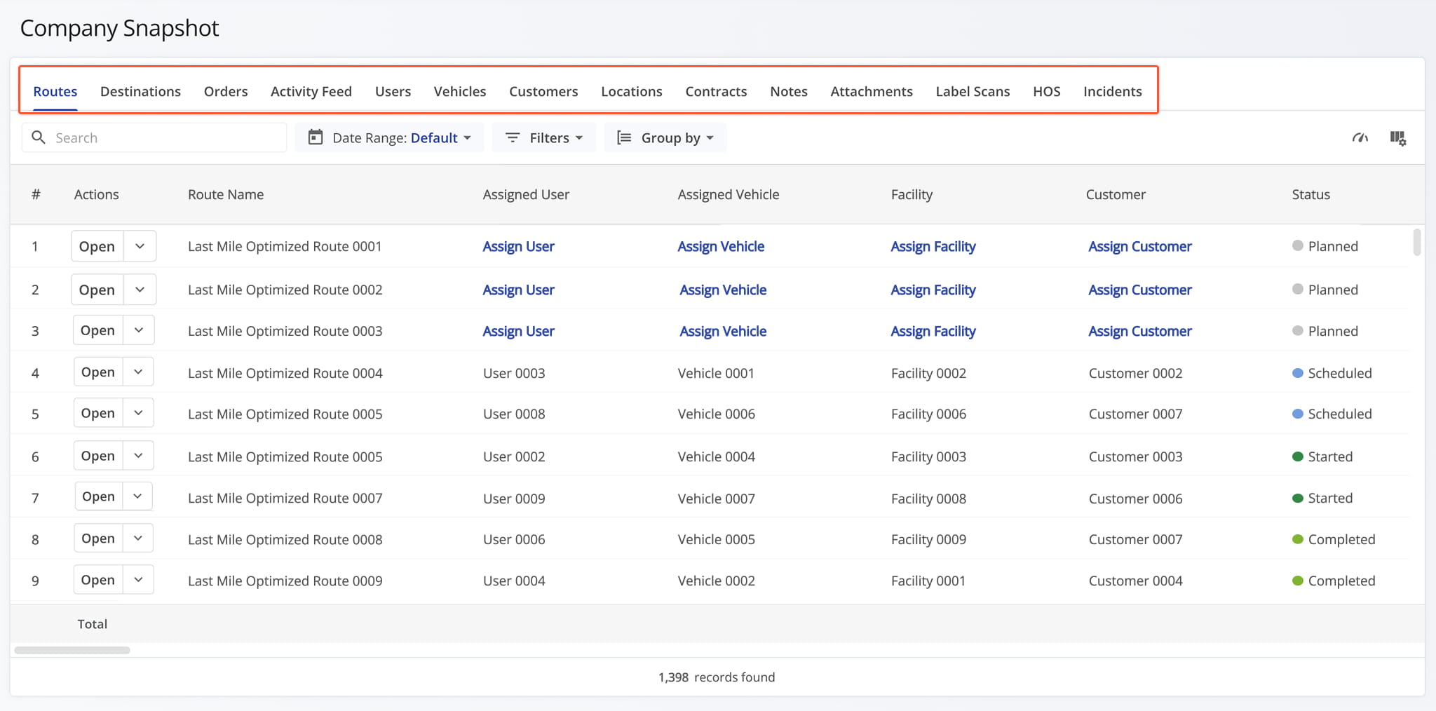Click Started status of Route 0007
The width and height of the screenshot is (1436, 711).
(x=1322, y=498)
